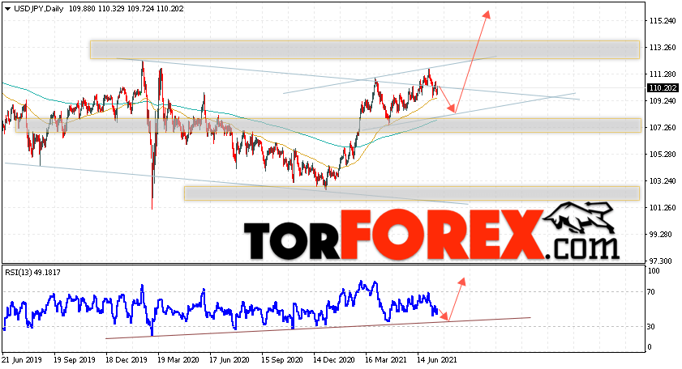Select the current price label 110.202
This screenshot has height=369, width=682.
click(x=663, y=87)
